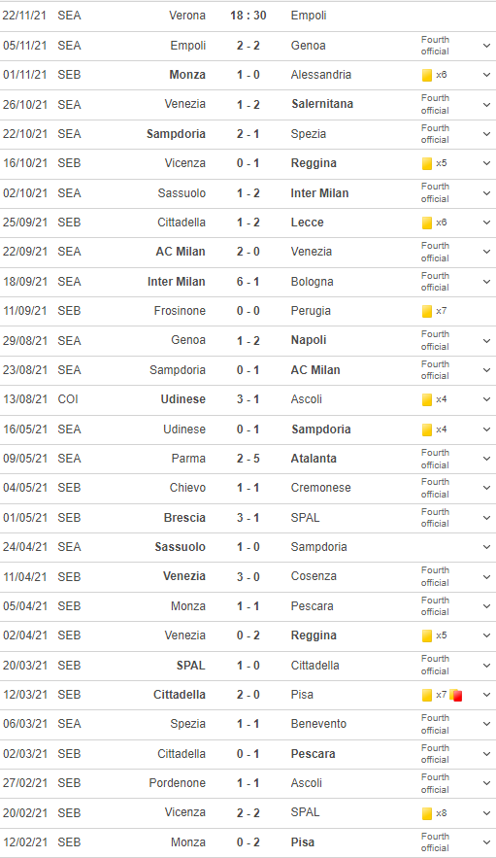Click yellow card icon in Vicenza–SPAL row
Image resolution: width=496 pixels, height=858 pixels.
click(x=427, y=813)
